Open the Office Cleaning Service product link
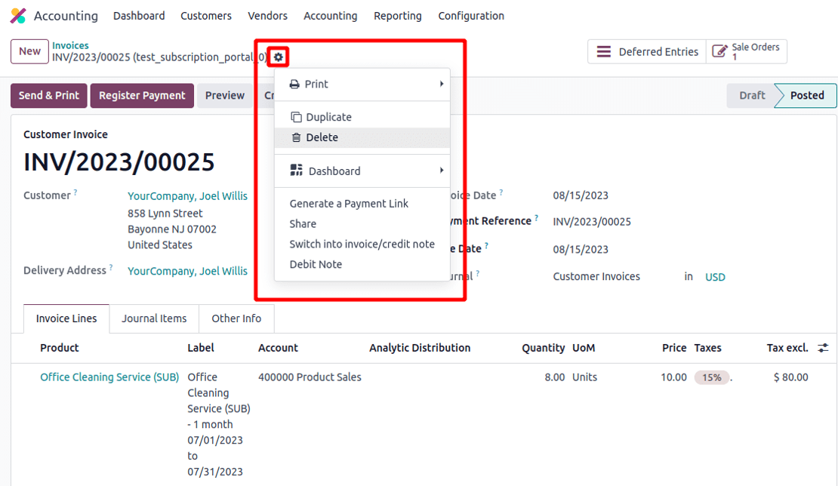 pyautogui.click(x=109, y=377)
